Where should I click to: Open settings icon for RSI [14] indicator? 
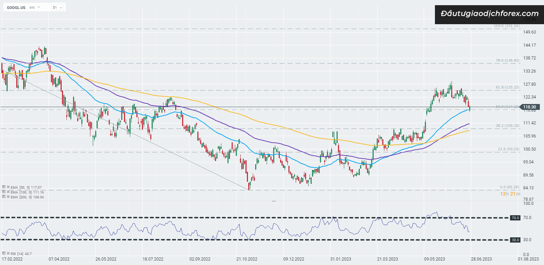pos(4,253)
